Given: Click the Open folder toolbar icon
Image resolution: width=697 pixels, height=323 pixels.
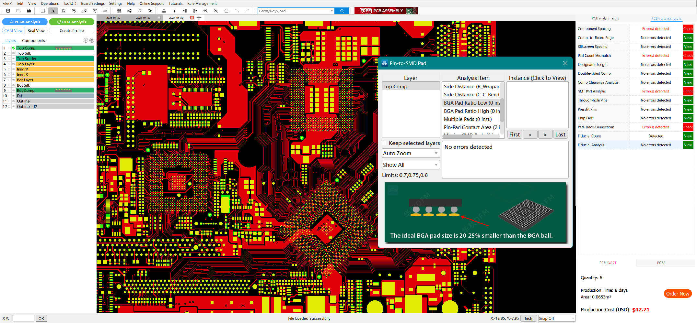Looking at the screenshot, I should [18, 11].
